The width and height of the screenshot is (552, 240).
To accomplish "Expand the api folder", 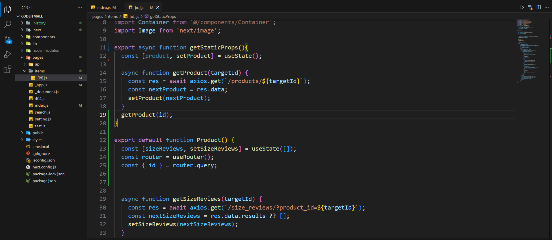I will [25, 64].
